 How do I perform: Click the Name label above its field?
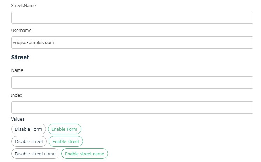[17, 70]
